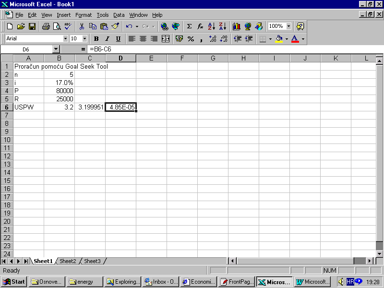
Task: Switch to FrontPage in the taskbar
Action: point(237,282)
